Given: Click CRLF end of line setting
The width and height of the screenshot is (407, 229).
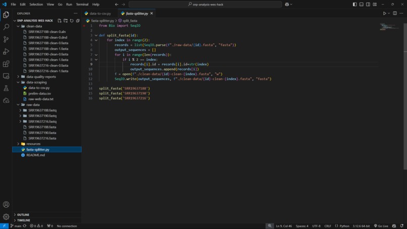Looking at the screenshot, I should (328, 226).
